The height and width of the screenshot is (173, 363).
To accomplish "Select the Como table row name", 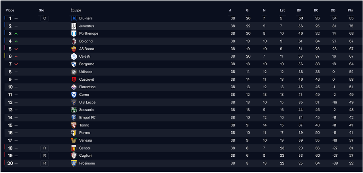I will 84,95.
